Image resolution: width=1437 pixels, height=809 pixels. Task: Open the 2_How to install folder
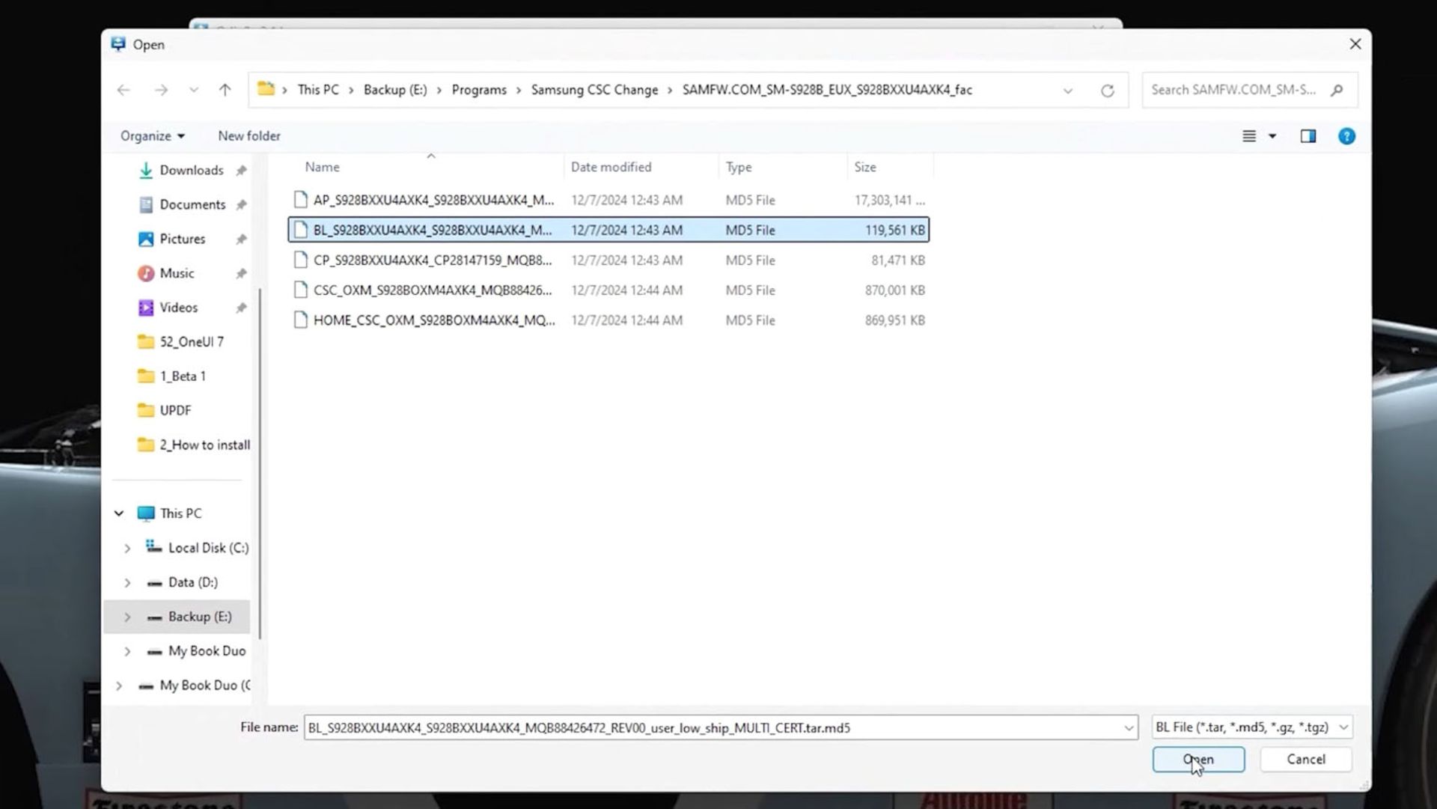tap(204, 445)
